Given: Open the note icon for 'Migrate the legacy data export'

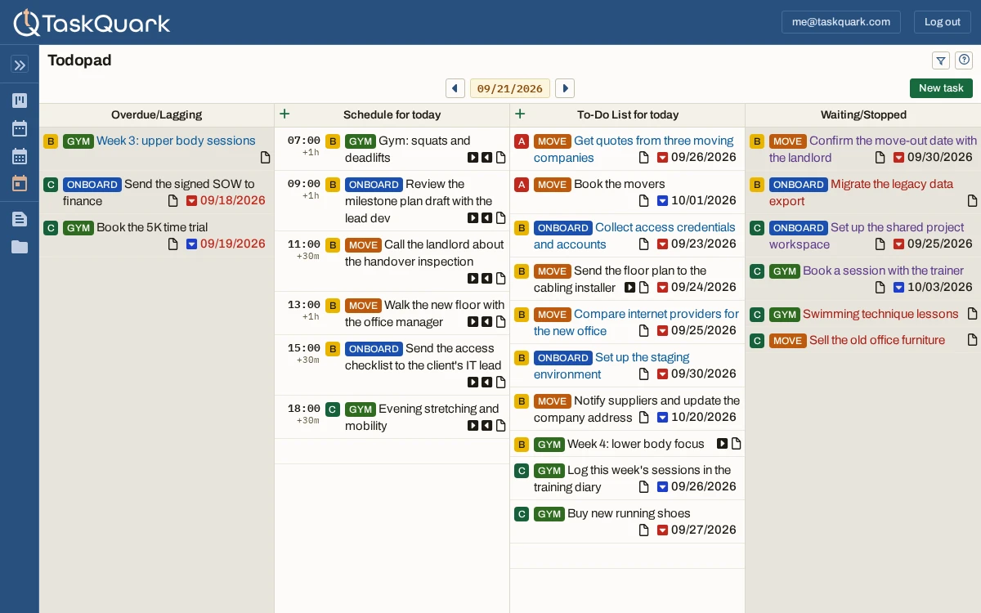Looking at the screenshot, I should tap(972, 201).
